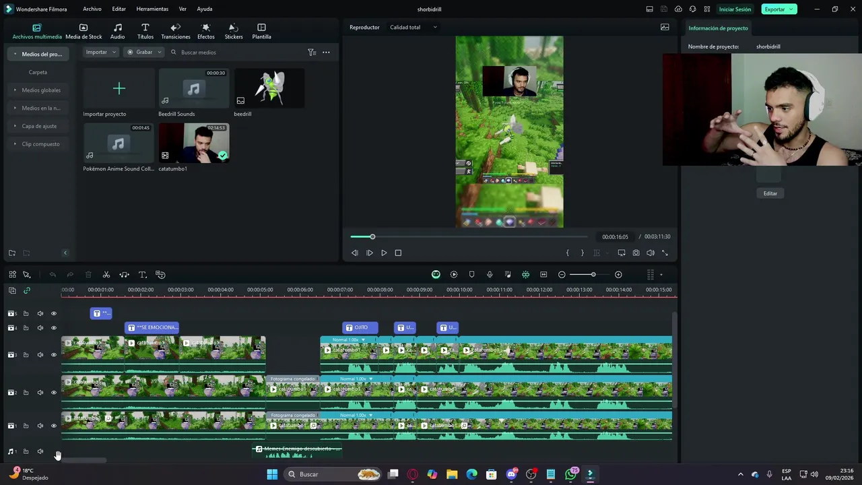Open the timeline layout grid icon
This screenshot has width=862, height=485.
point(12,275)
